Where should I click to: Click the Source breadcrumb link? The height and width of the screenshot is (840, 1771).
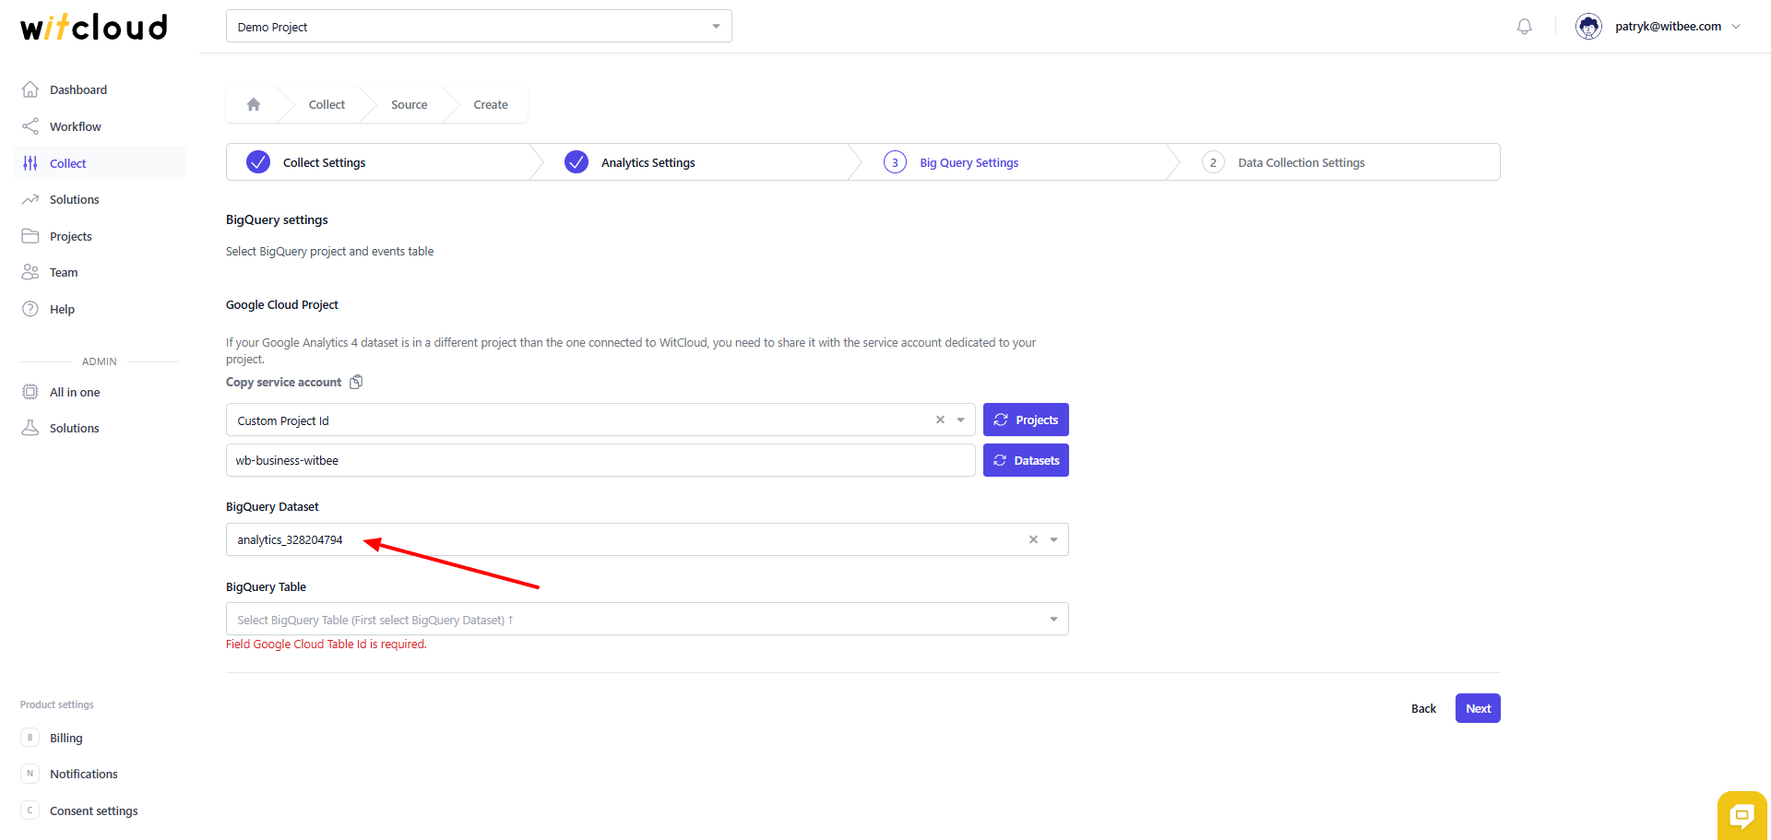[x=410, y=104]
